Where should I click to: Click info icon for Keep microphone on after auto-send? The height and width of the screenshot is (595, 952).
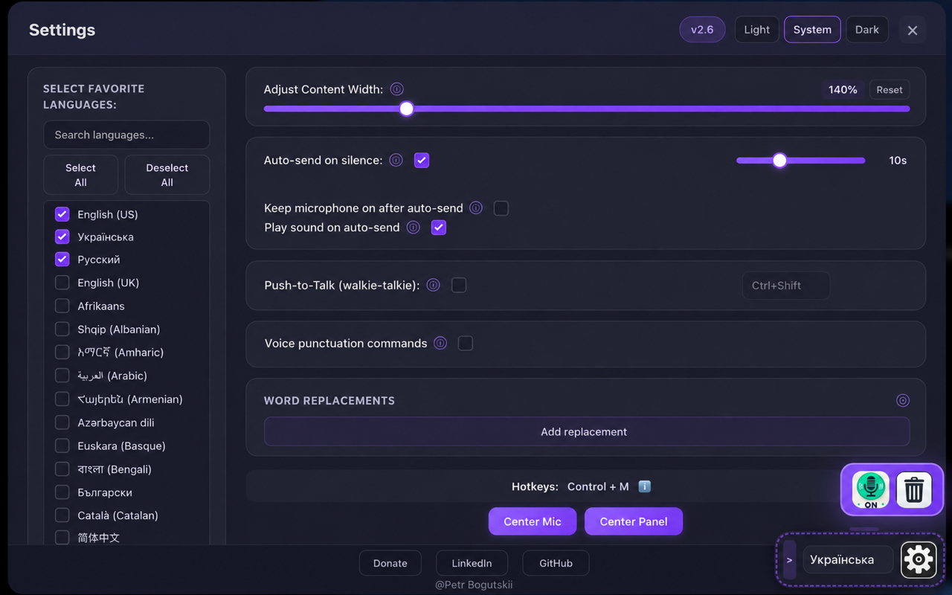[x=476, y=208]
